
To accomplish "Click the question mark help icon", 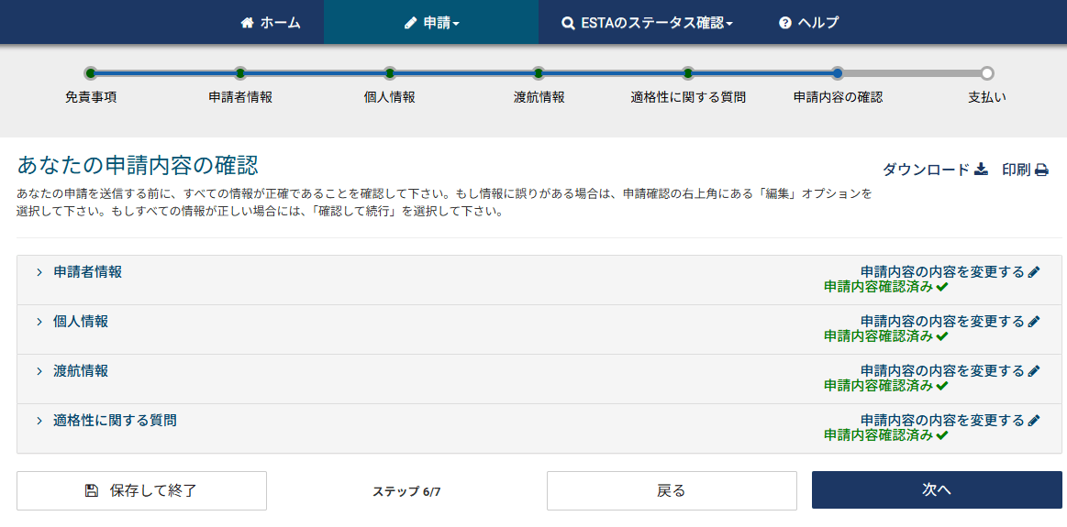I will (785, 22).
